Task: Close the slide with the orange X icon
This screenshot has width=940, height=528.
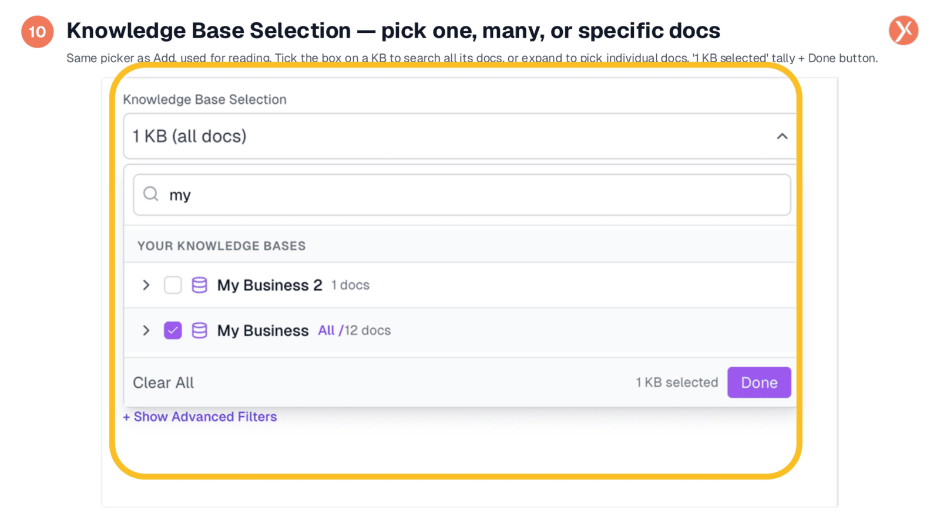Action: click(903, 31)
